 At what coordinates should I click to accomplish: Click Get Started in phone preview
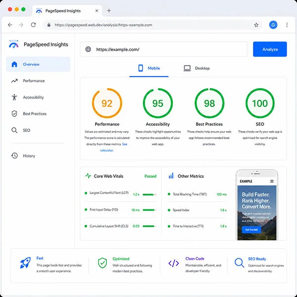(x=251, y=230)
